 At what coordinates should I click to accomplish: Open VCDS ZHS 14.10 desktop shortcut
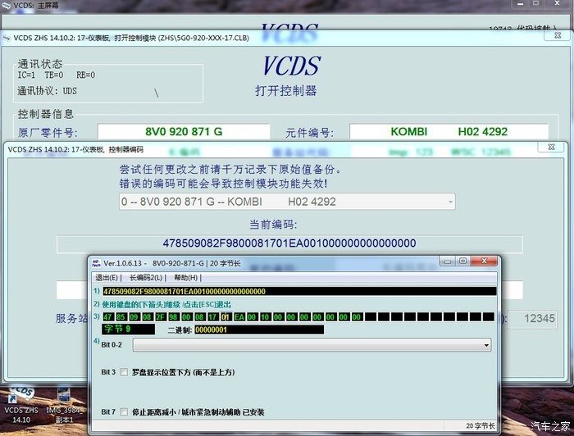pos(21,404)
